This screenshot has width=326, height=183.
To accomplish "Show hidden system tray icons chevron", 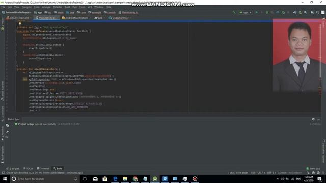I will pyautogui.click(x=277, y=179).
